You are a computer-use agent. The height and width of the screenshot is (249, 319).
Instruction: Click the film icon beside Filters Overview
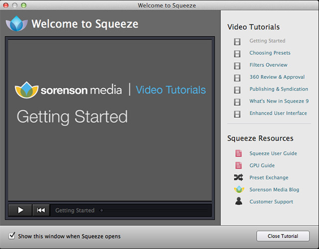[x=237, y=66]
